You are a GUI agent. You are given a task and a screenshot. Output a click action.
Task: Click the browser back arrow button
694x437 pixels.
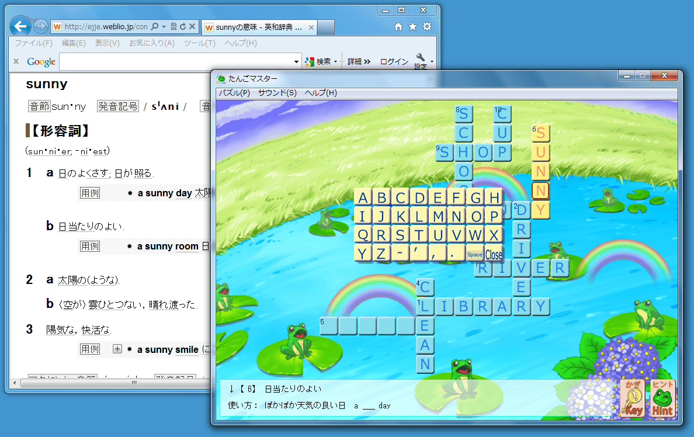[x=20, y=26]
